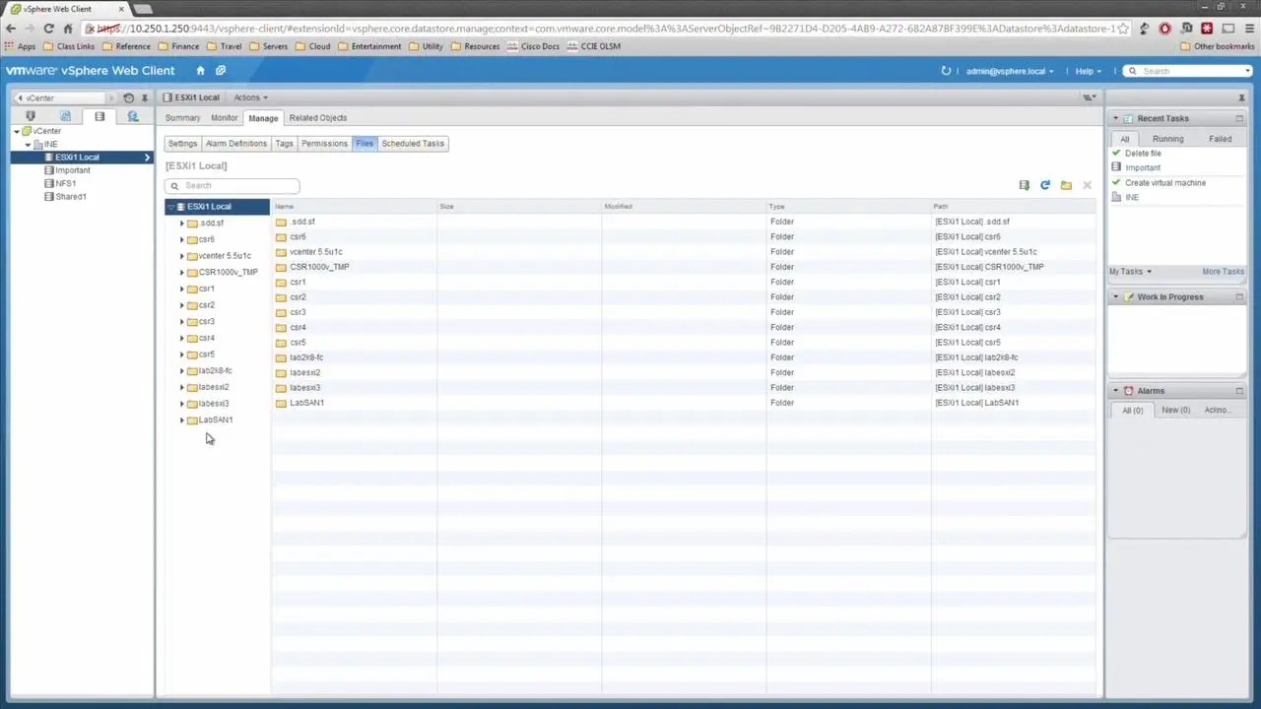Select the Shared1 datastore
Screen dimensions: 1261x709
point(70,197)
